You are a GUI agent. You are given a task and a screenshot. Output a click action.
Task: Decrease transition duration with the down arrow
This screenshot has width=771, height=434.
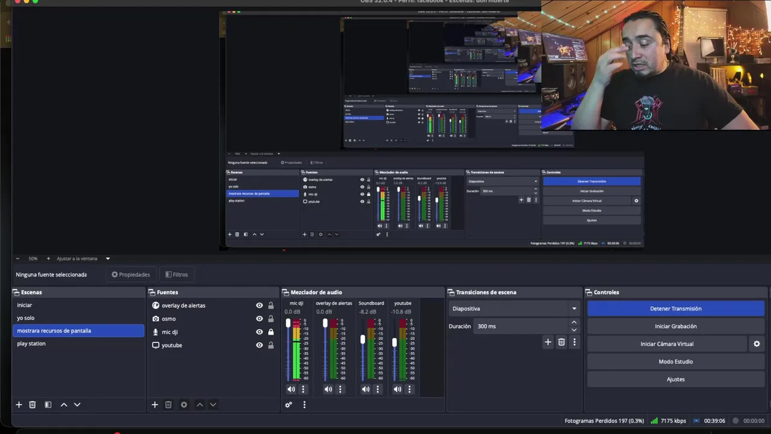tap(573, 330)
